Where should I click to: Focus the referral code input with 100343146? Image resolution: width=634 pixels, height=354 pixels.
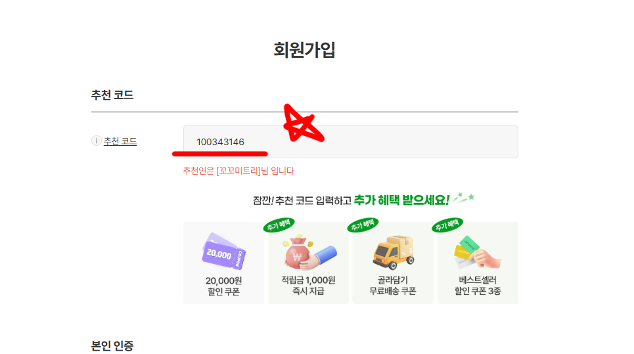point(351,142)
